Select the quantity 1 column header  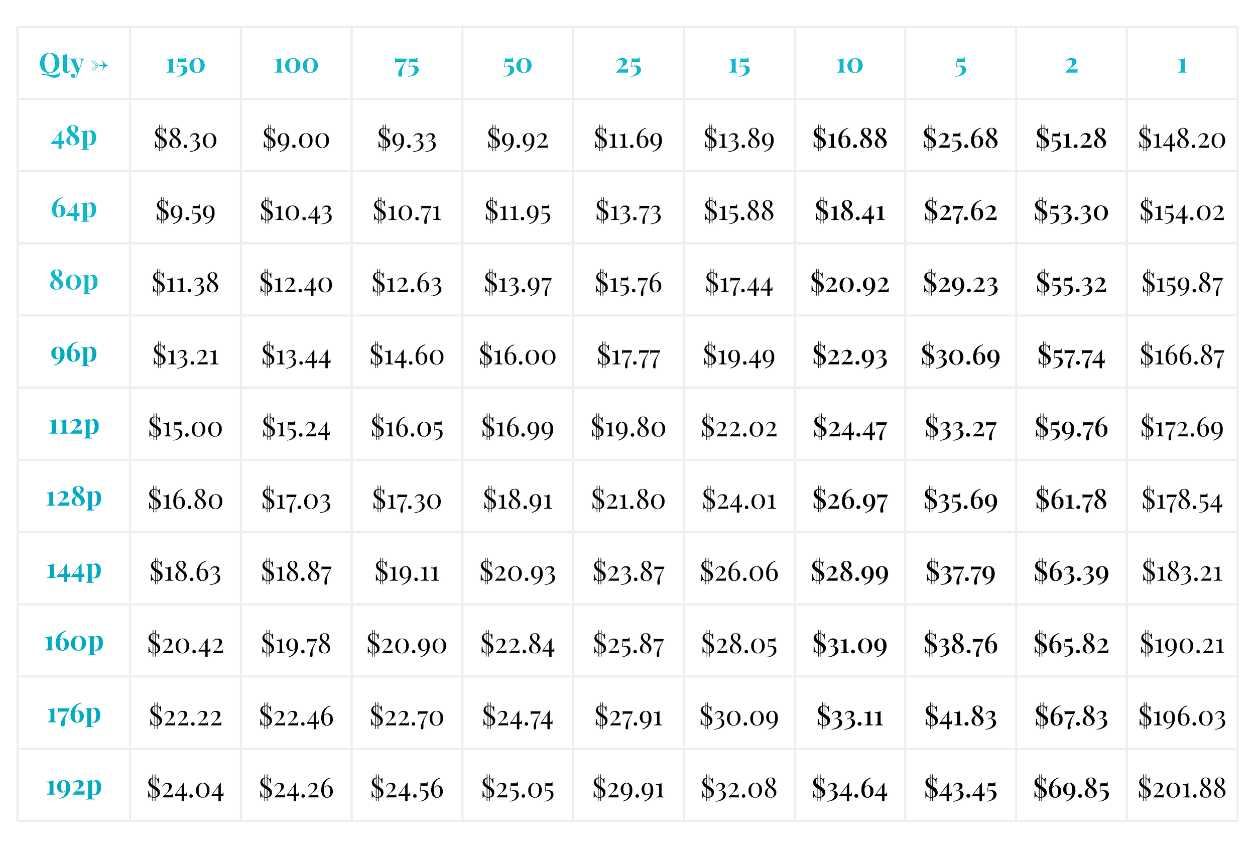(1182, 64)
